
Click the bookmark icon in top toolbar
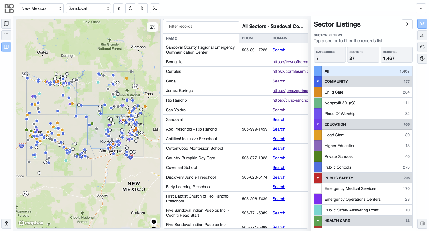point(143,8)
